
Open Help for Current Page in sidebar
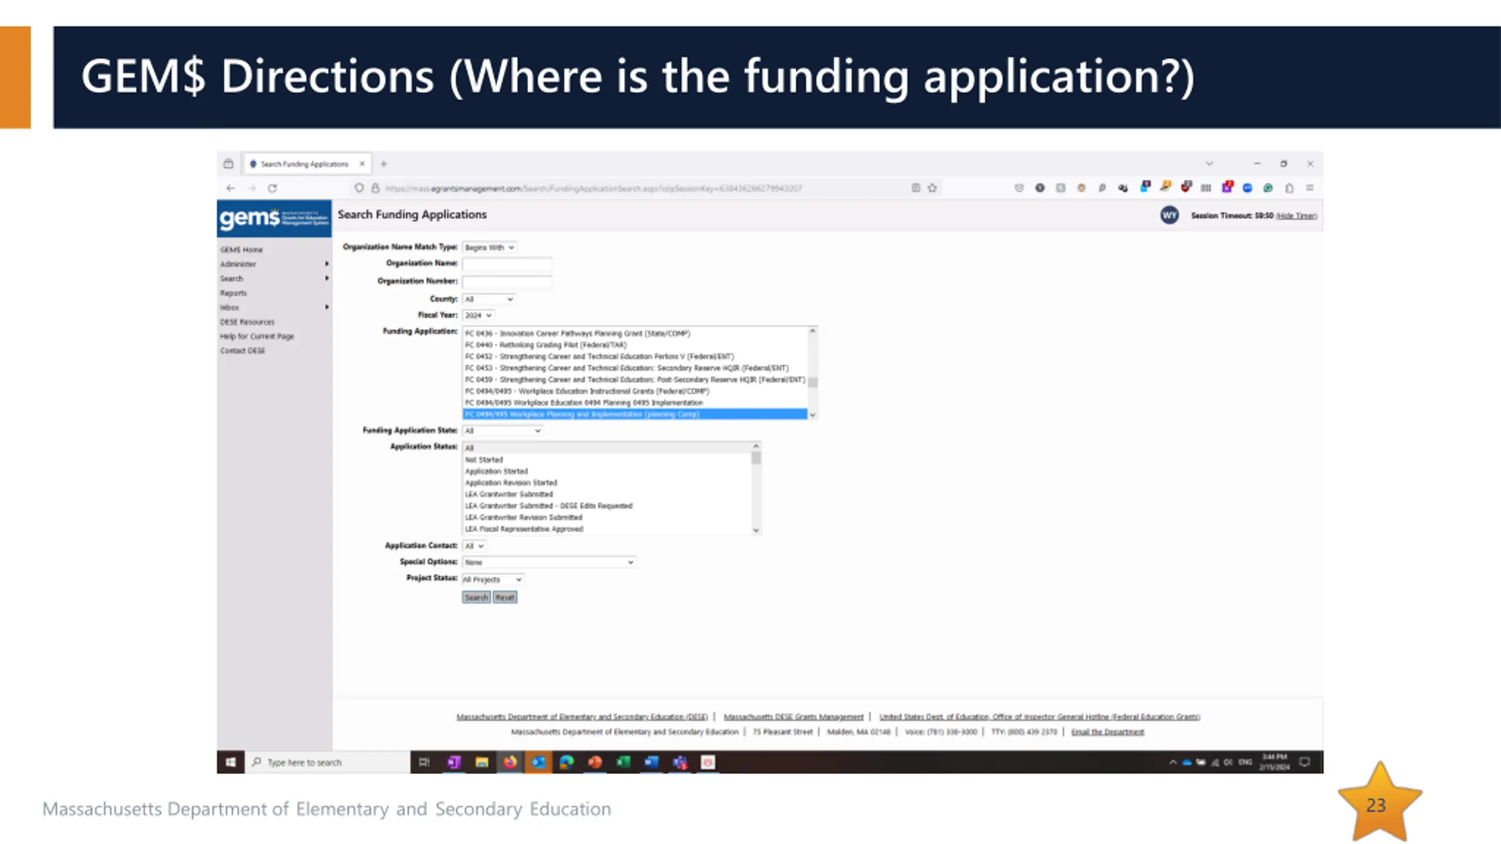point(257,336)
